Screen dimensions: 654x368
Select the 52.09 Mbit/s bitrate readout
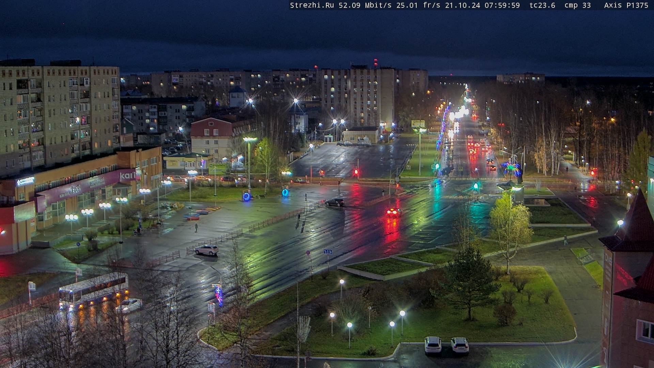(x=365, y=5)
